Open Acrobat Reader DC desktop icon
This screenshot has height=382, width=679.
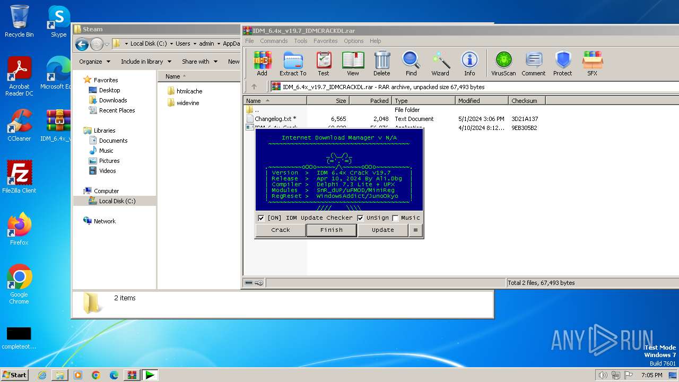(19, 76)
